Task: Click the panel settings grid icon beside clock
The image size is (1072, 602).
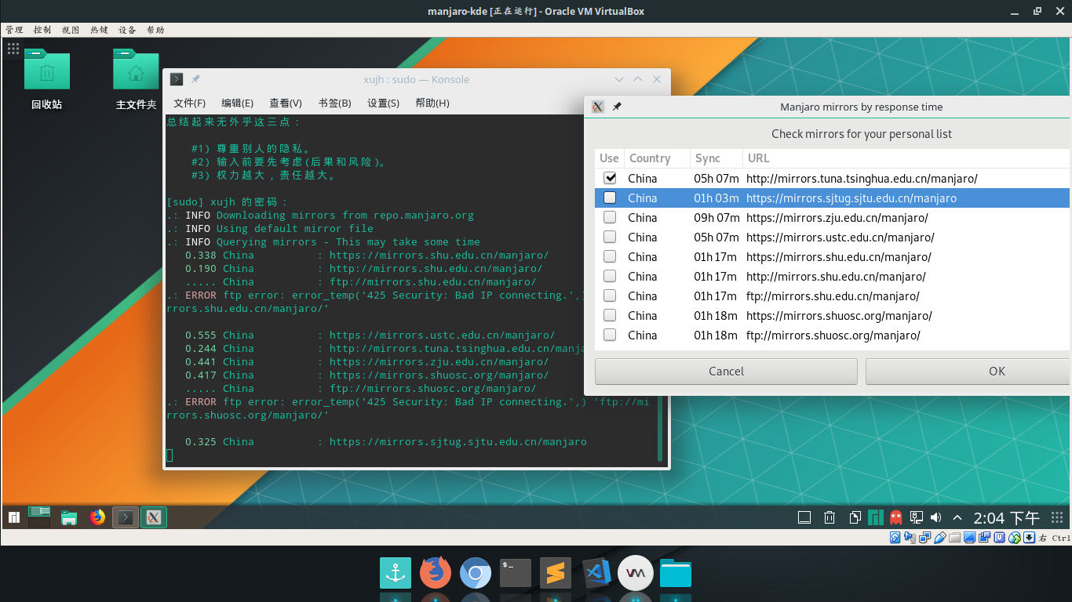Action: pos(1058,517)
